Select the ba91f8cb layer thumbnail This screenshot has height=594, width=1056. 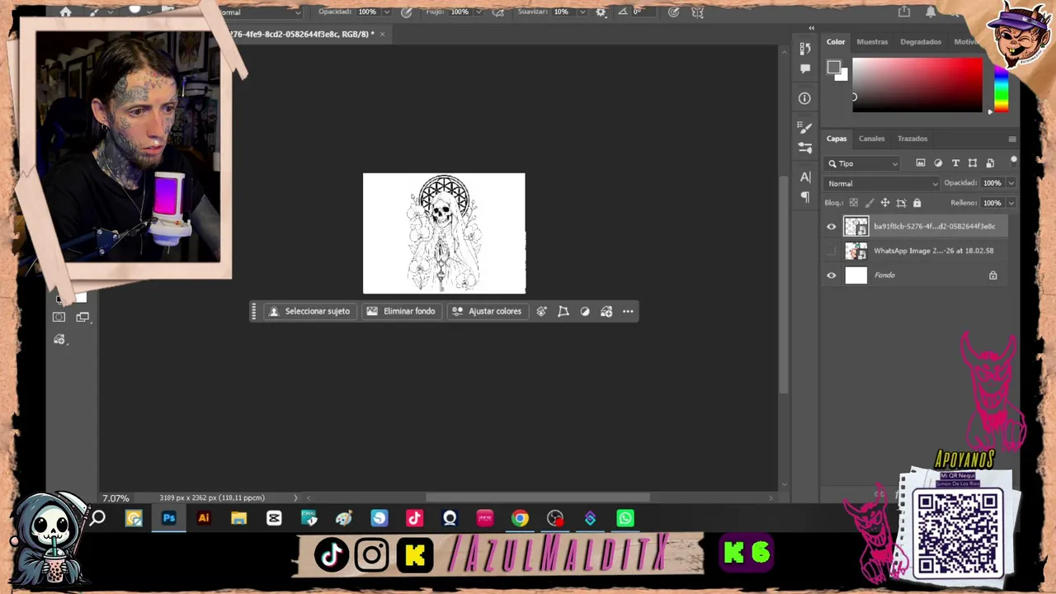click(856, 226)
